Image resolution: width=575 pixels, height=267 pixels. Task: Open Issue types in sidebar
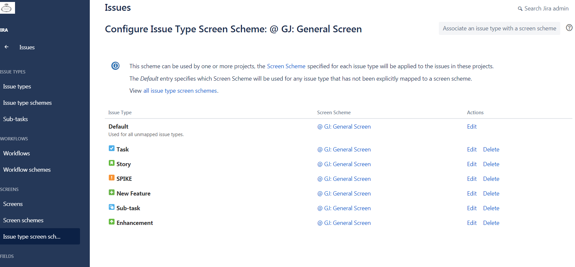[17, 86]
